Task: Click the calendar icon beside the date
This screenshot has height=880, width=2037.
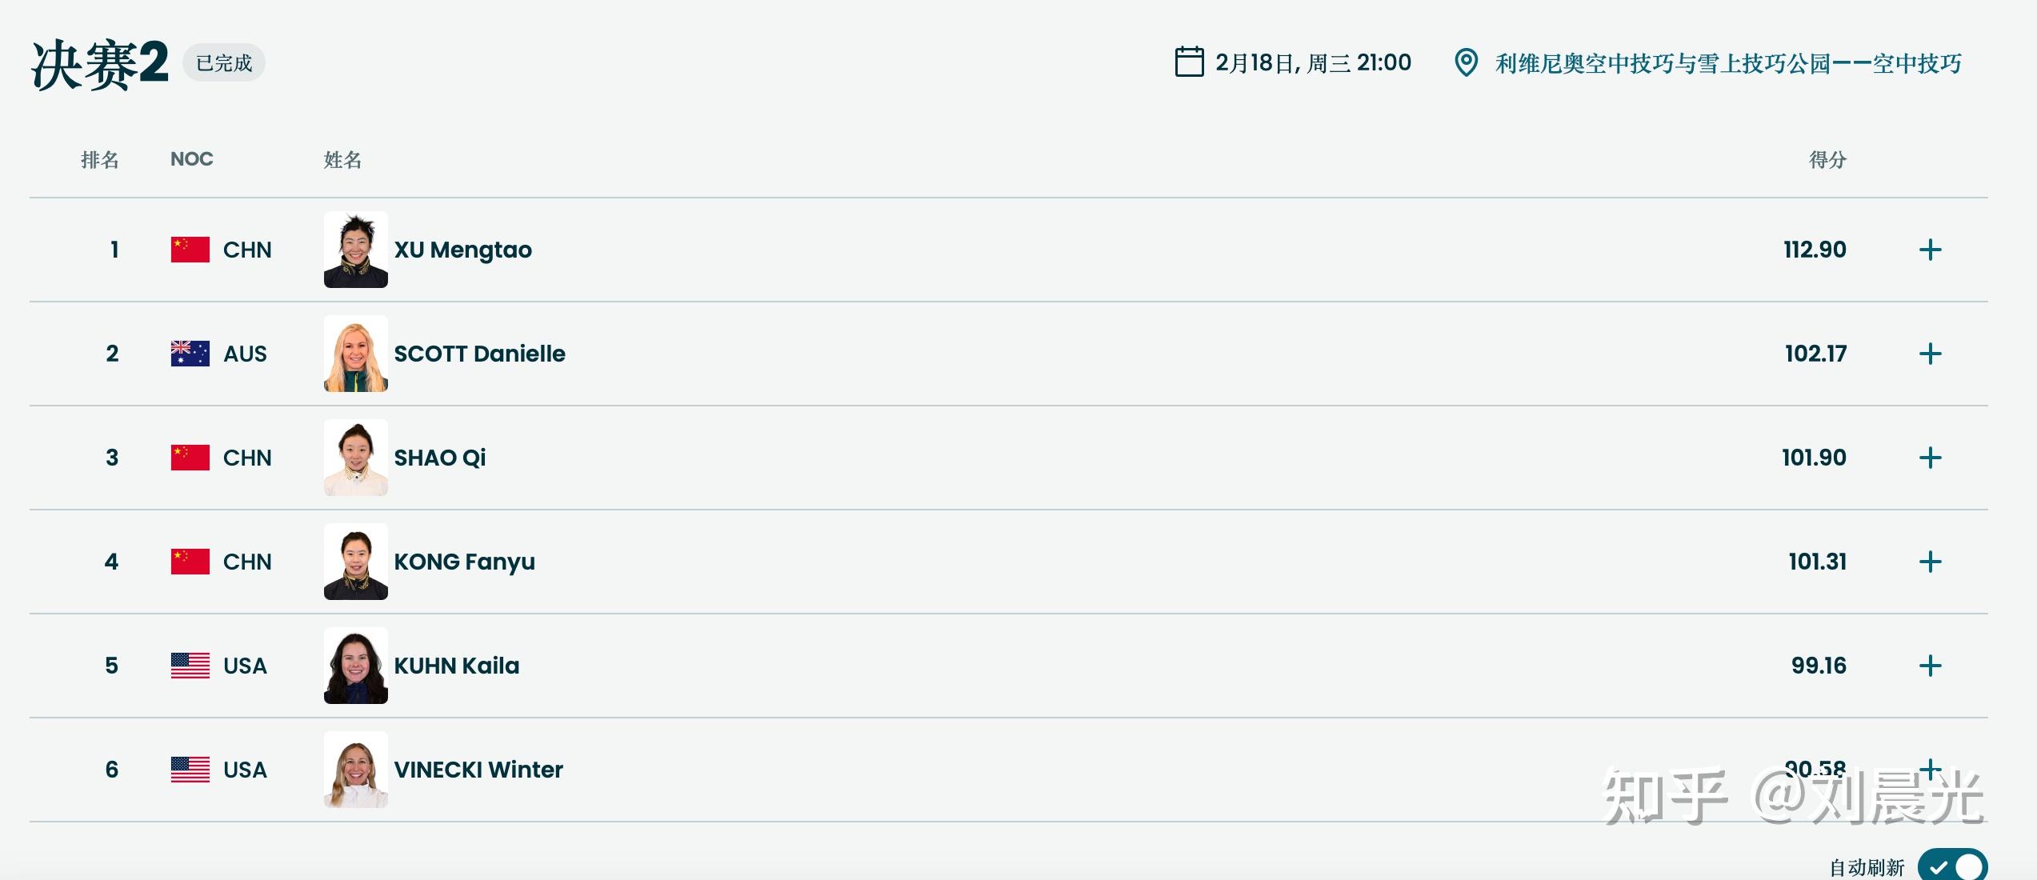Action: pyautogui.click(x=1189, y=62)
